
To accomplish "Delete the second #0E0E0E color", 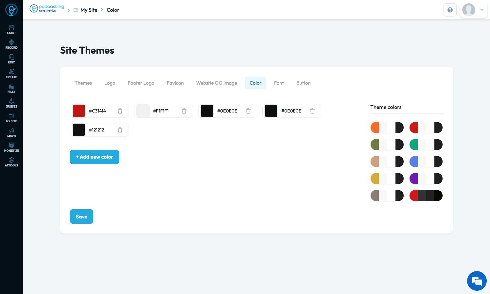I will (x=312, y=111).
